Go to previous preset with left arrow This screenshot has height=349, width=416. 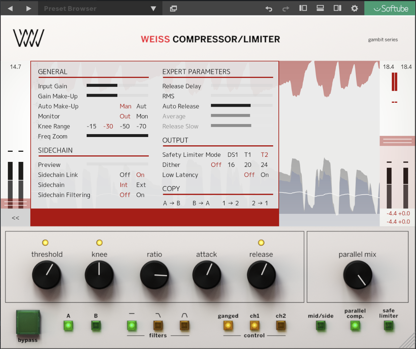10,8
